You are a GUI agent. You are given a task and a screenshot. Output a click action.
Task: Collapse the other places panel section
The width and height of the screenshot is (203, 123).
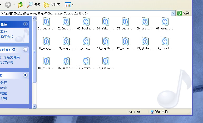point(25,75)
